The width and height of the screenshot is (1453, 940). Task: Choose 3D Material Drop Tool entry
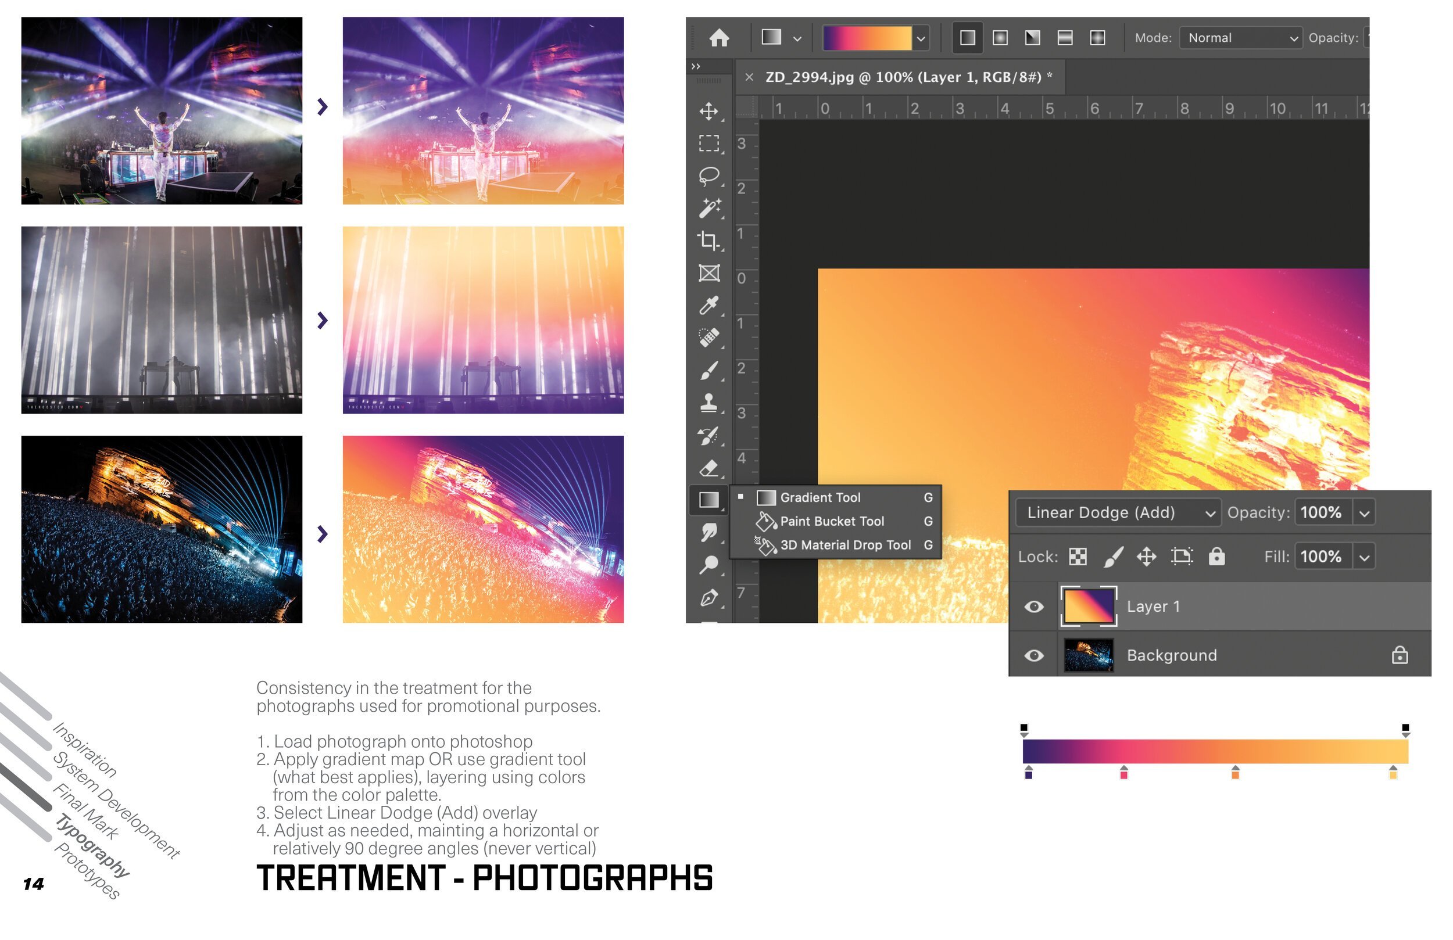[x=845, y=545]
